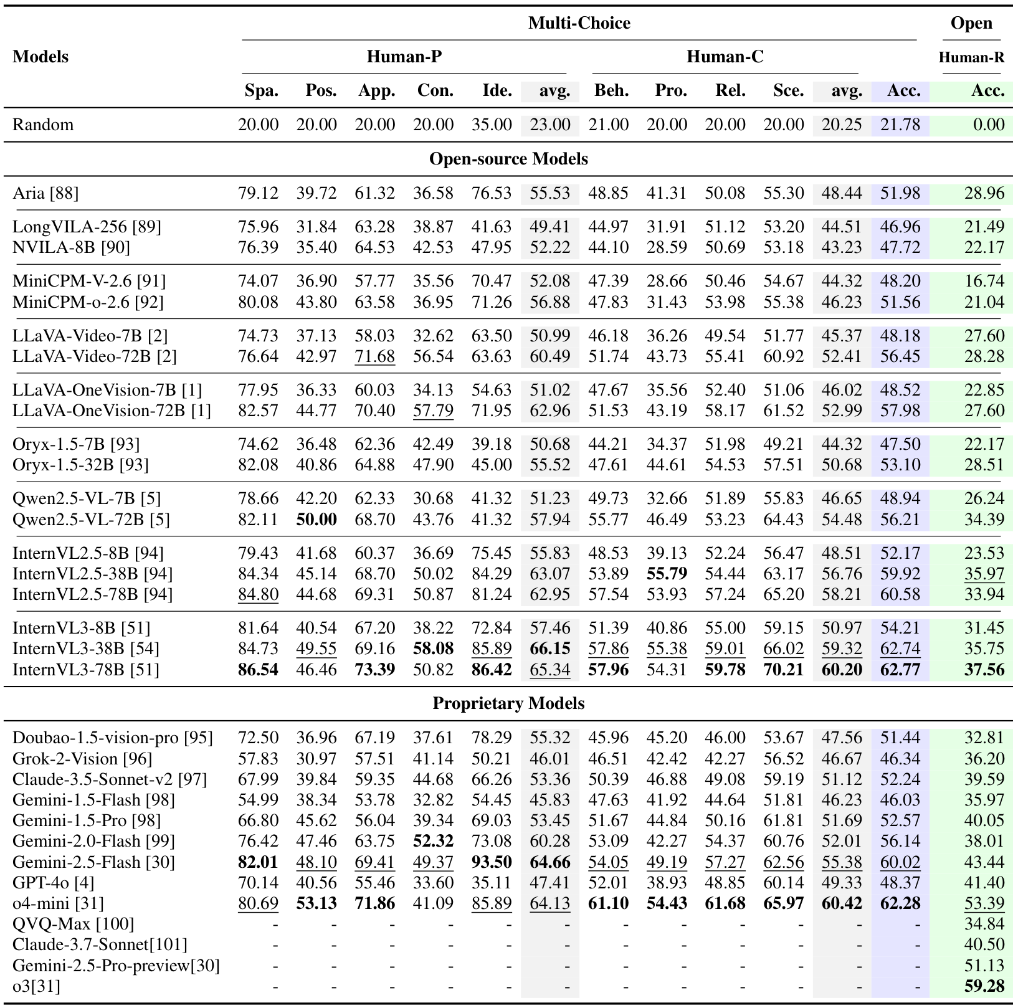Image resolution: width=1013 pixels, height=1008 pixels.
Task: Select the MiniCPM-V-2.6 [91] row label
Action: coord(89,281)
